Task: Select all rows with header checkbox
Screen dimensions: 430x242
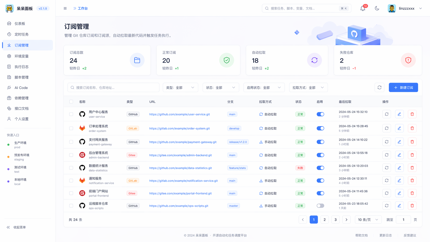Action: click(71, 102)
